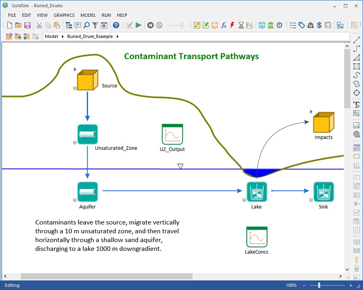
Task: Open the HELP menu
Action: click(122, 15)
